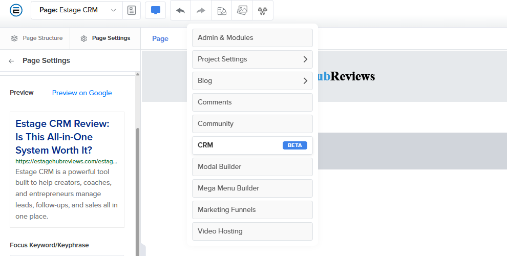Switch to the Page Structure tab
This screenshot has height=256, width=507.
[x=35, y=38]
